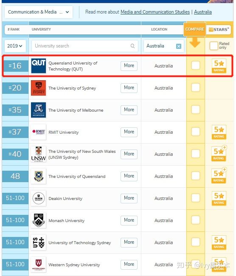
Task: Open QUT's 5-star rating badge
Action: 219,66
